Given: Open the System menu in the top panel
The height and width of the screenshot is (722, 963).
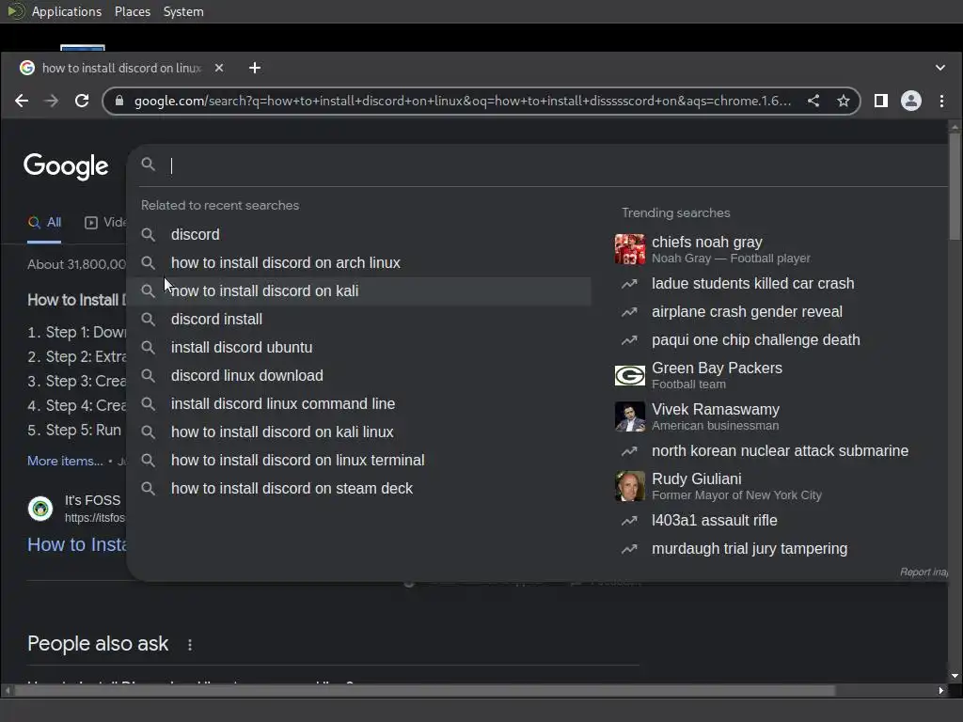Looking at the screenshot, I should click(183, 11).
